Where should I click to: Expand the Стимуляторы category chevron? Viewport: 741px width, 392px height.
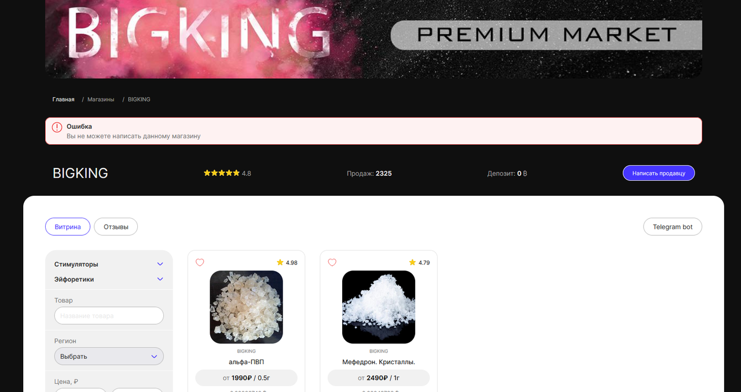160,264
